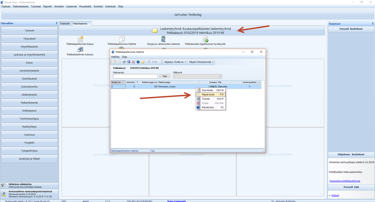The width and height of the screenshot is (375, 202).
Task: Pin the Tiedotteet panel
Action: click(373, 24)
